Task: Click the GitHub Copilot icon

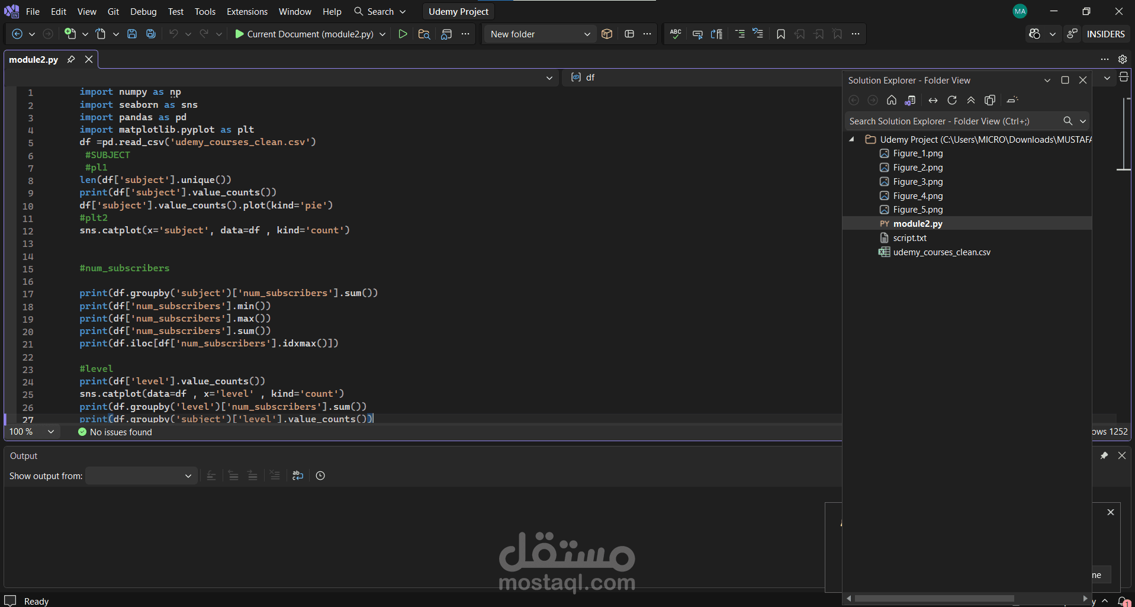Action: click(1035, 34)
